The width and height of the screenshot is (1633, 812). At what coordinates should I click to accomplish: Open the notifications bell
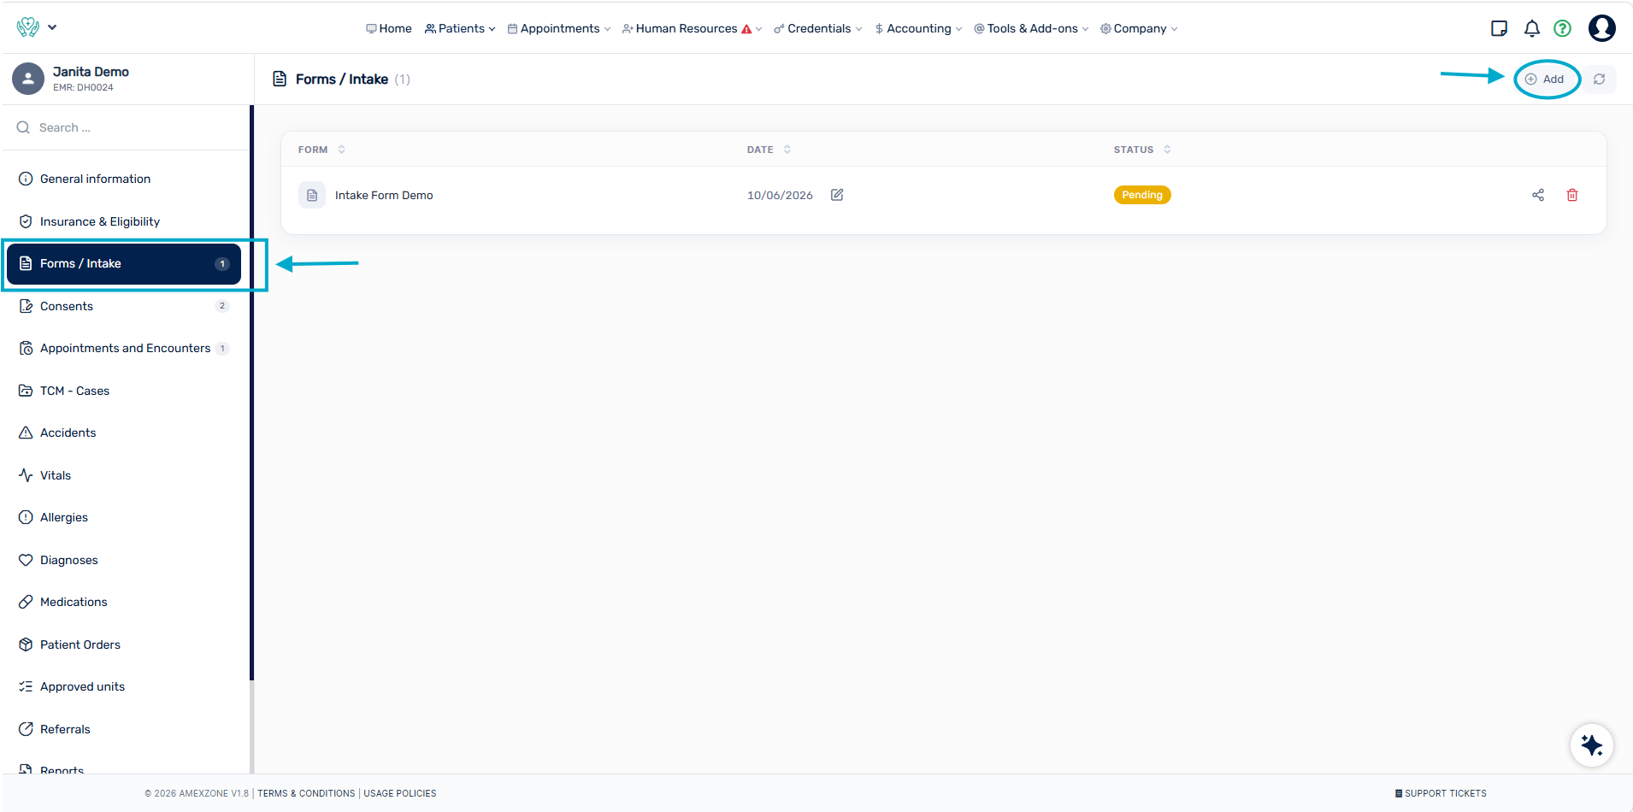(1532, 28)
